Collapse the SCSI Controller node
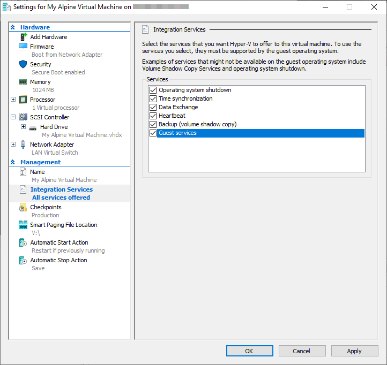Image resolution: width=387 pixels, height=365 pixels. 13,117
